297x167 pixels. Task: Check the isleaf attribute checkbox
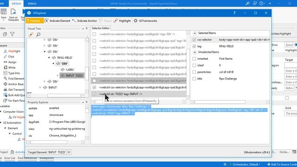click(194, 65)
